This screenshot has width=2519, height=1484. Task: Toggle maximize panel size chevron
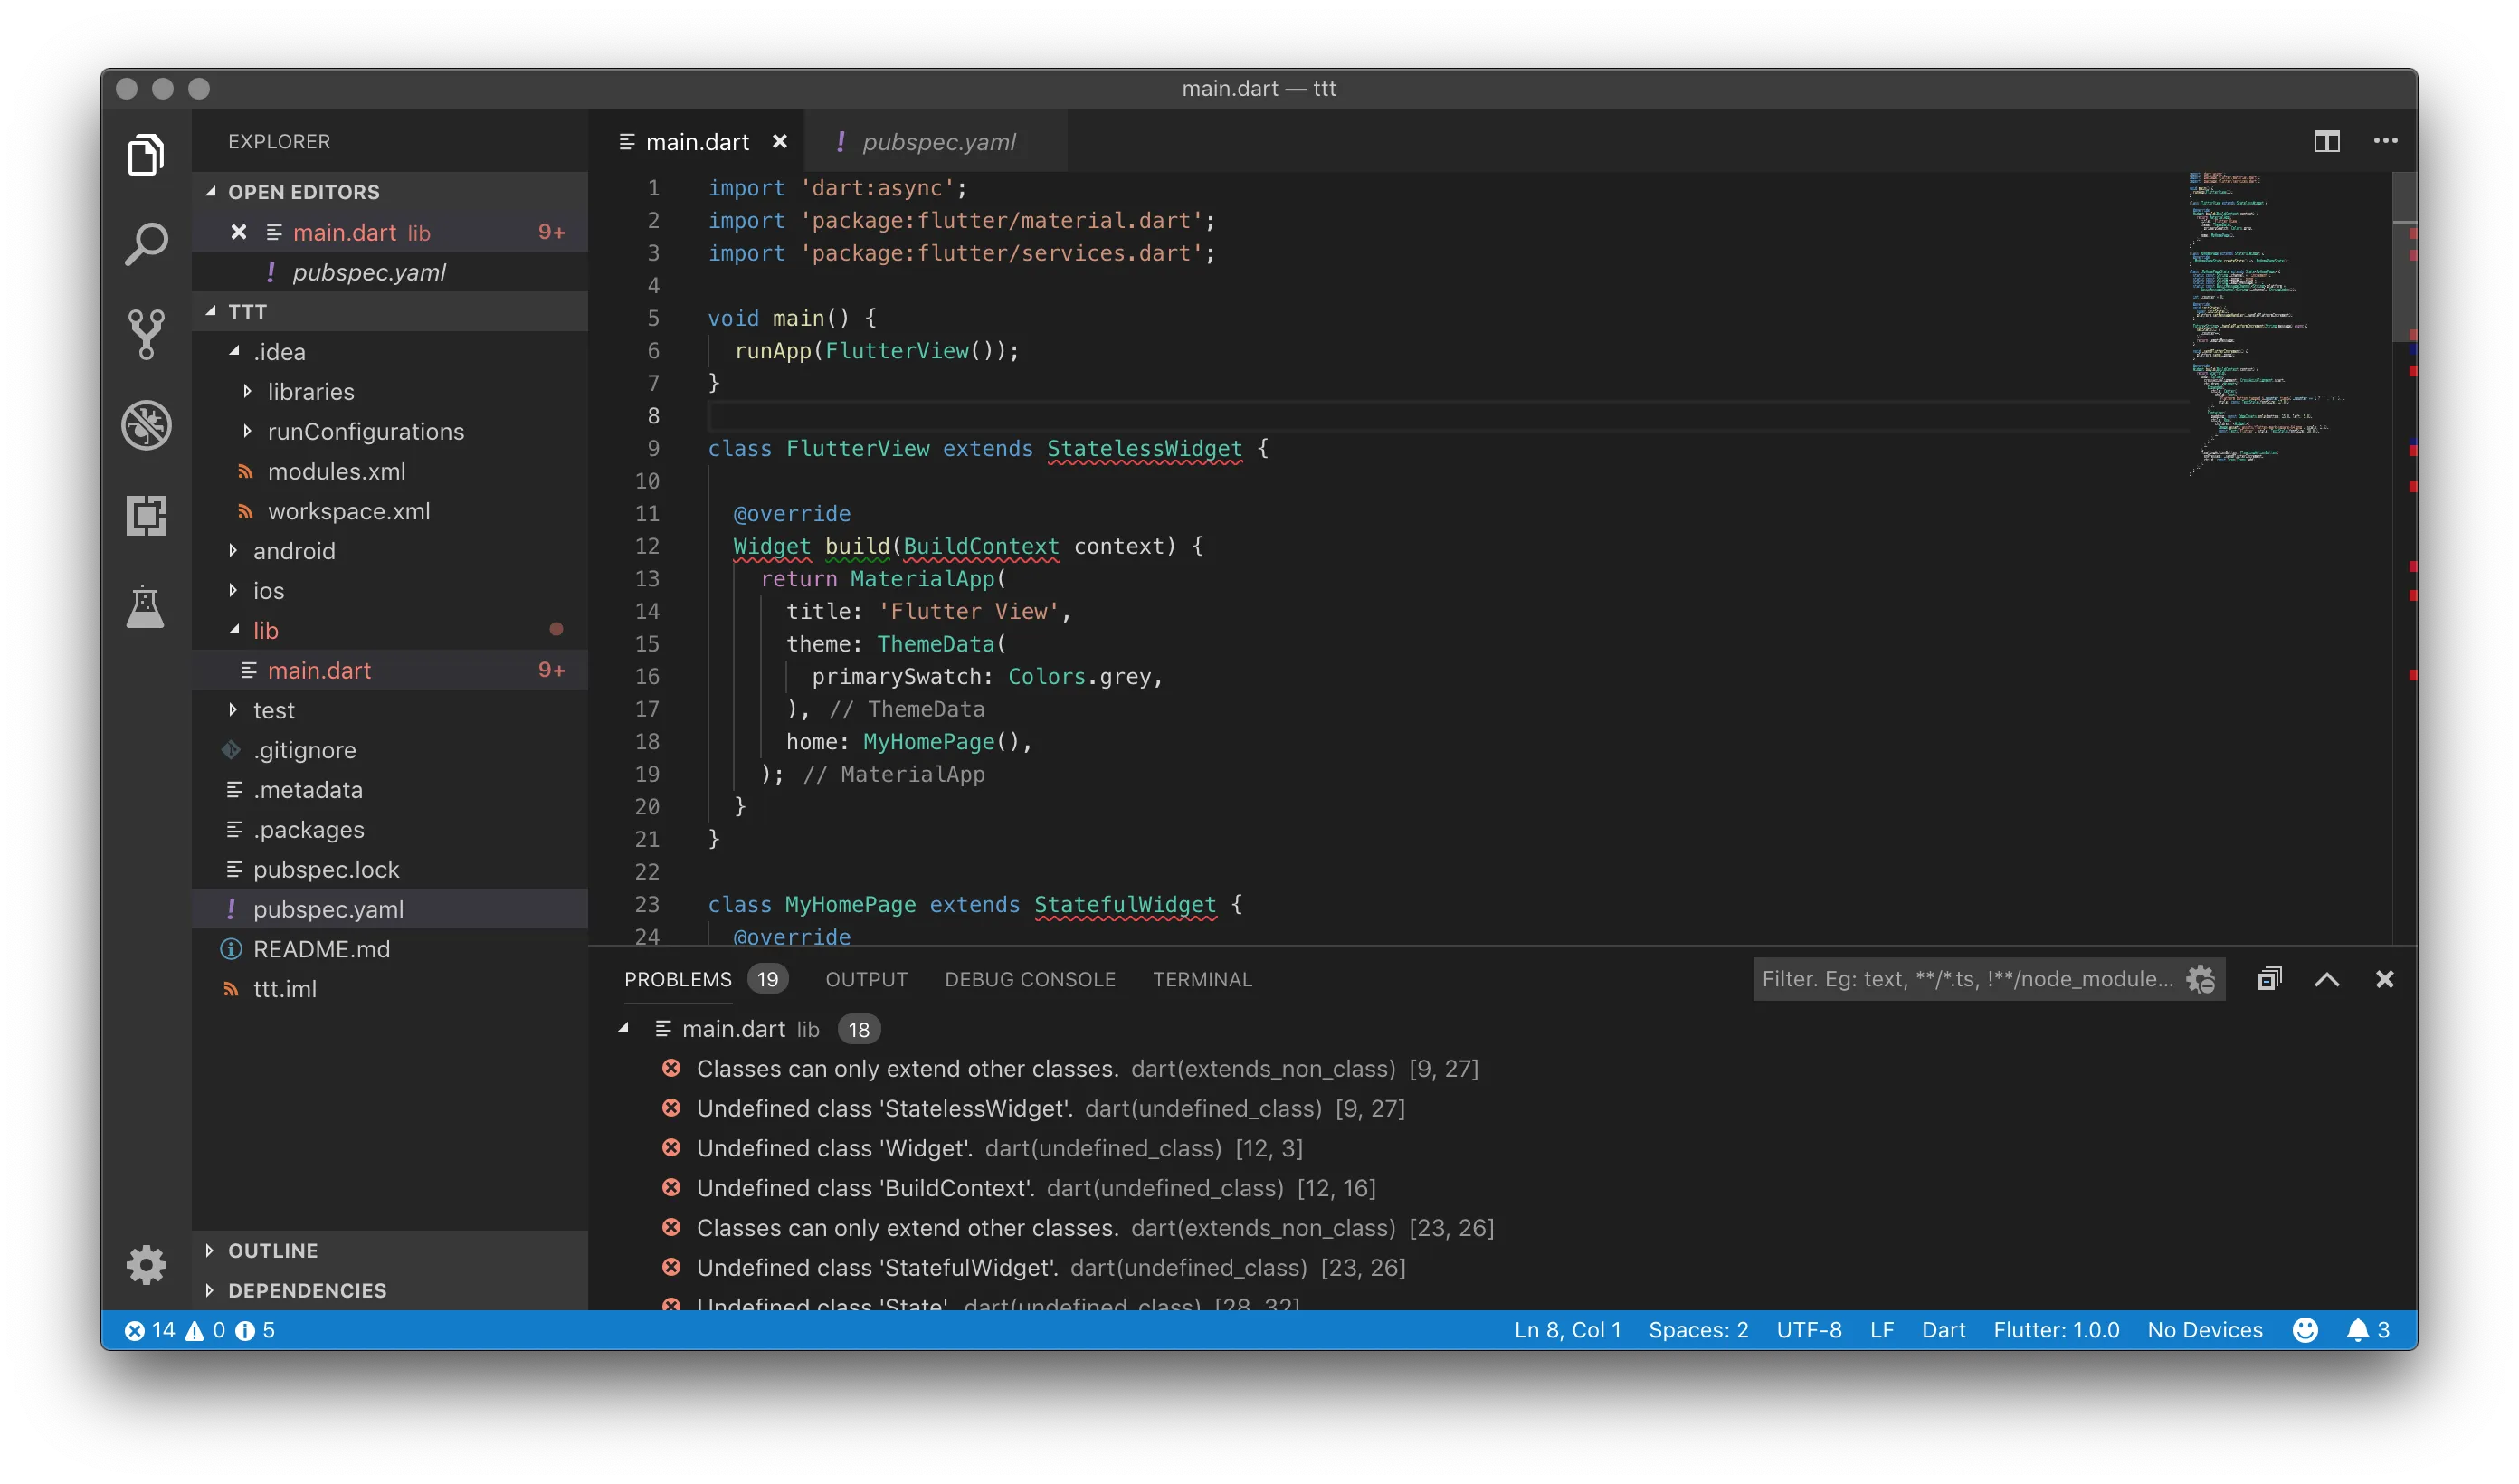2326,978
